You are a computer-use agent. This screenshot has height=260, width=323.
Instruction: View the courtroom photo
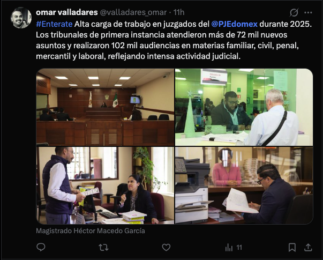(106, 107)
